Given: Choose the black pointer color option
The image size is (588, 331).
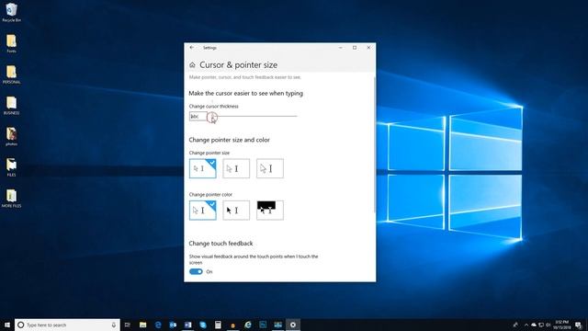Looking at the screenshot, I should (x=236, y=211).
